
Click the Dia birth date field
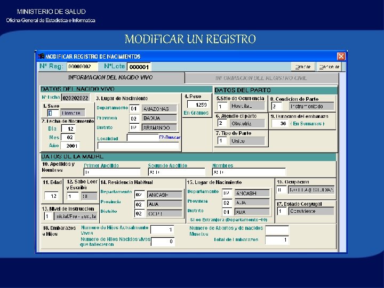pos(68,129)
